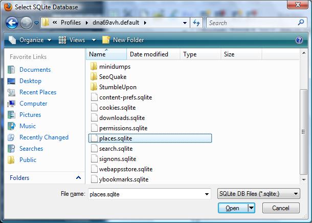
Task: Click the Computer icon in sidebar
Action: [x=11, y=104]
